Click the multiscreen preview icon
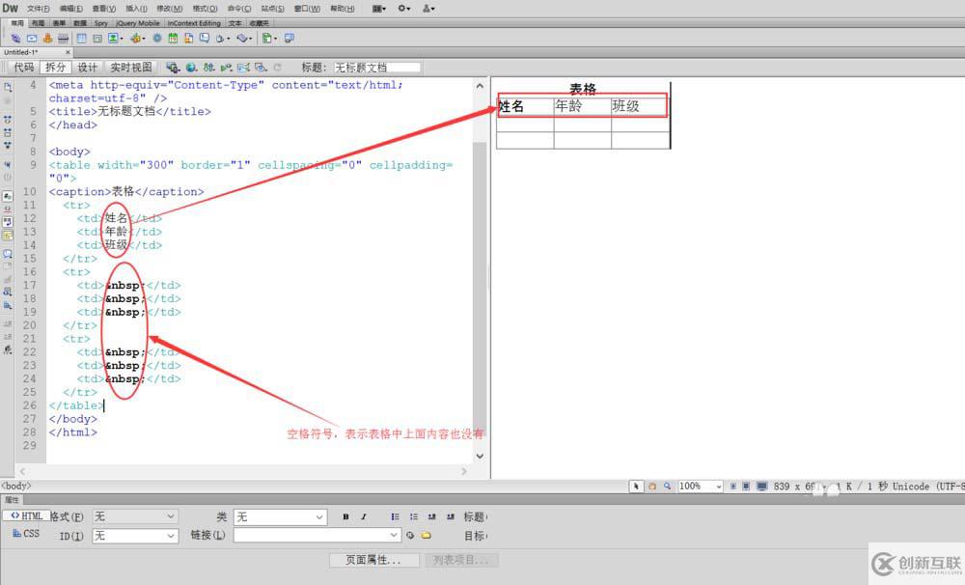Screen dimensions: 965x585 (173, 68)
